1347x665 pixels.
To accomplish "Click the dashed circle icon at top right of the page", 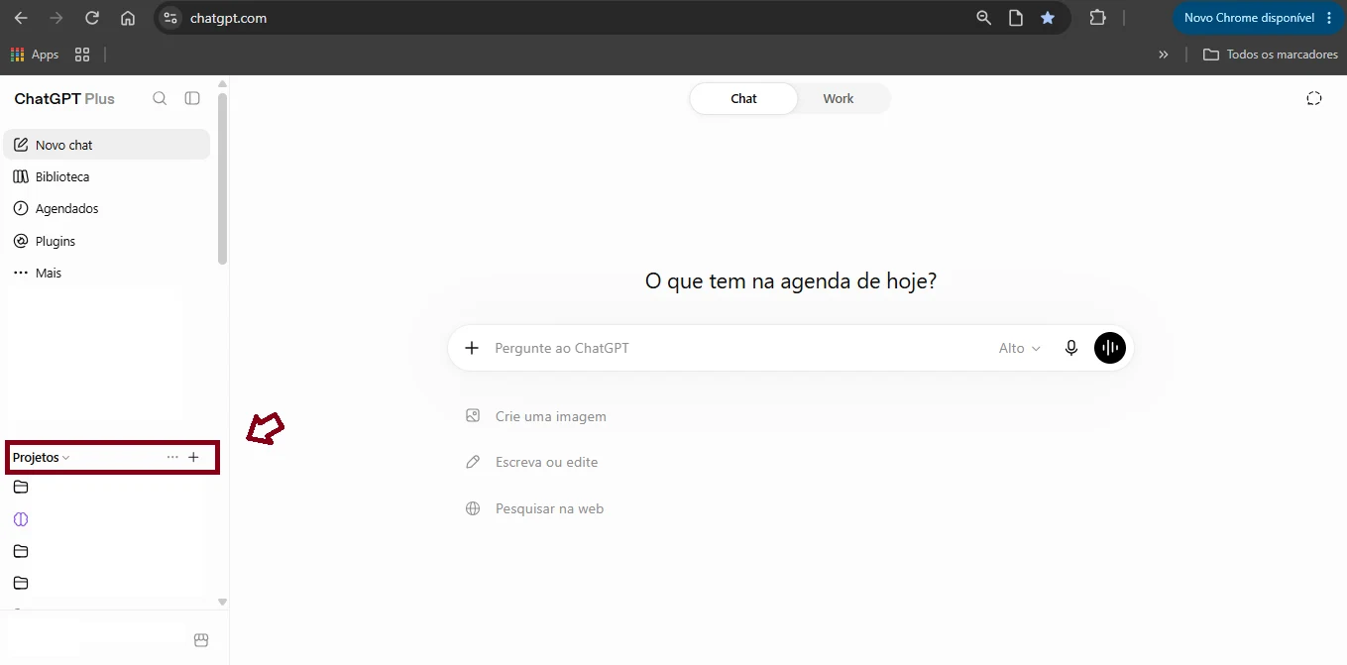I will click(x=1314, y=98).
